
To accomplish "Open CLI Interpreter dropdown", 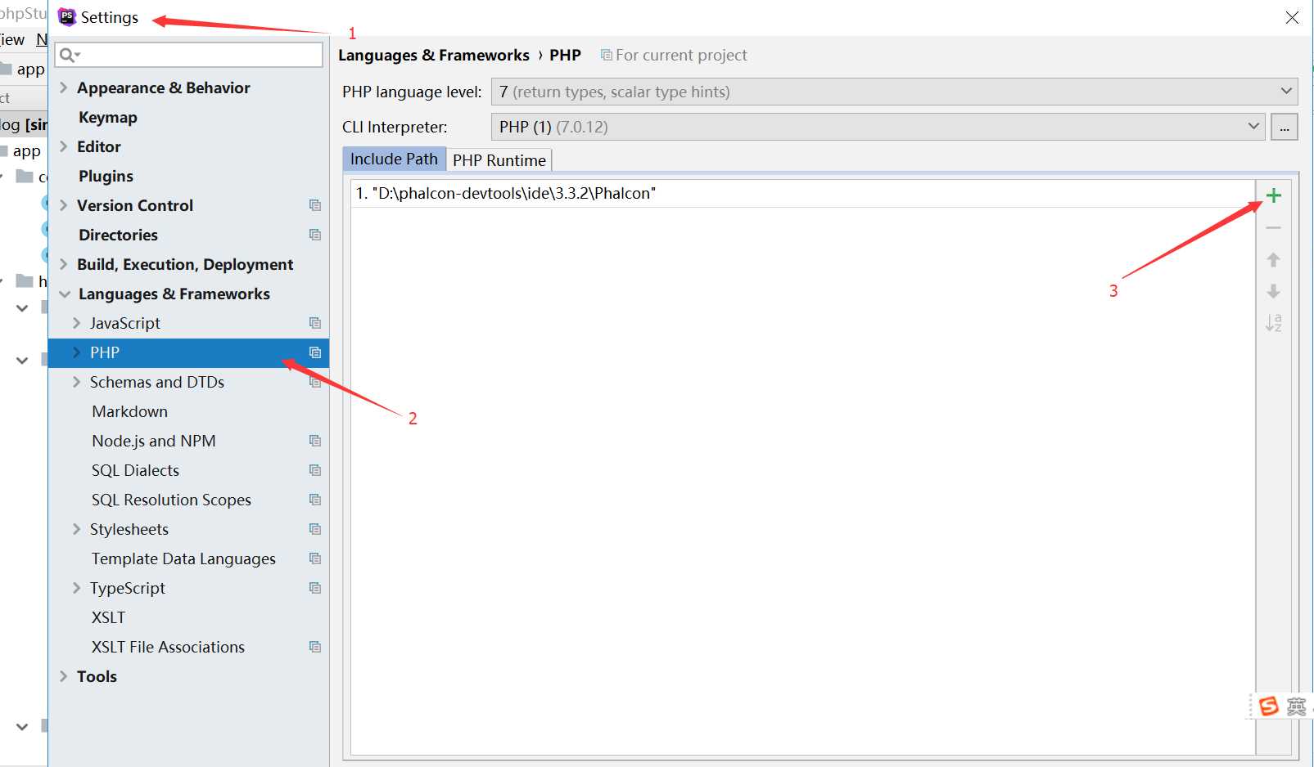I will [878, 127].
